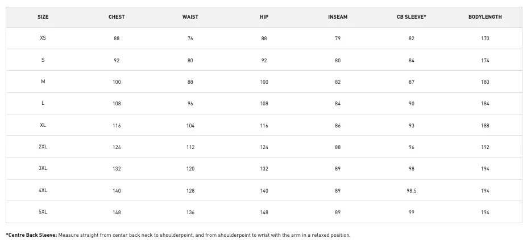Viewport: 531px width, 247px height.
Task: Click the CHEST column header
Action: click(117, 17)
